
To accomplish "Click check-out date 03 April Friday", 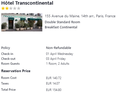I will [56, 59].
